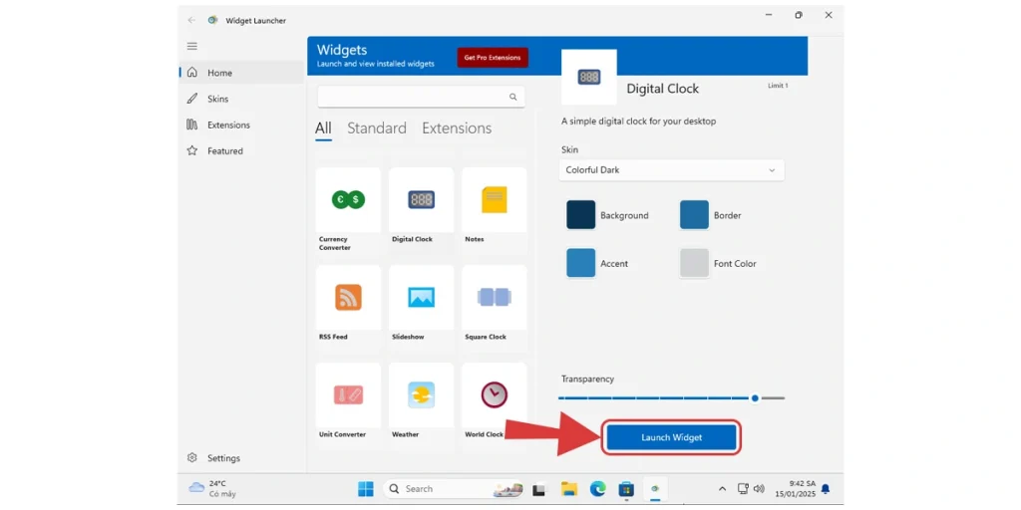
Task: Select the Notes widget icon
Action: [x=495, y=200]
